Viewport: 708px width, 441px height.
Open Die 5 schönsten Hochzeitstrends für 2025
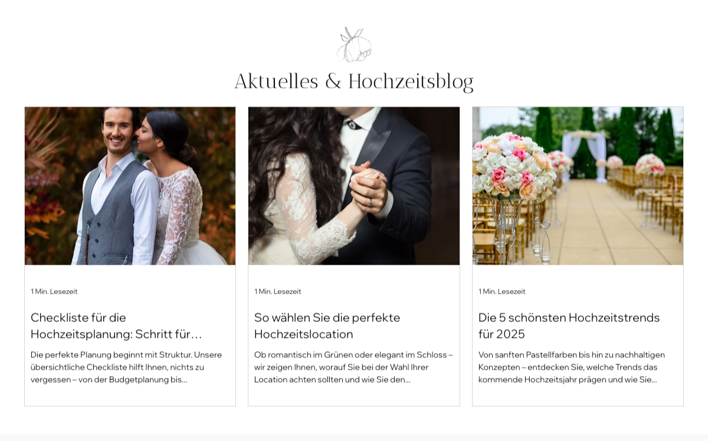pos(569,325)
